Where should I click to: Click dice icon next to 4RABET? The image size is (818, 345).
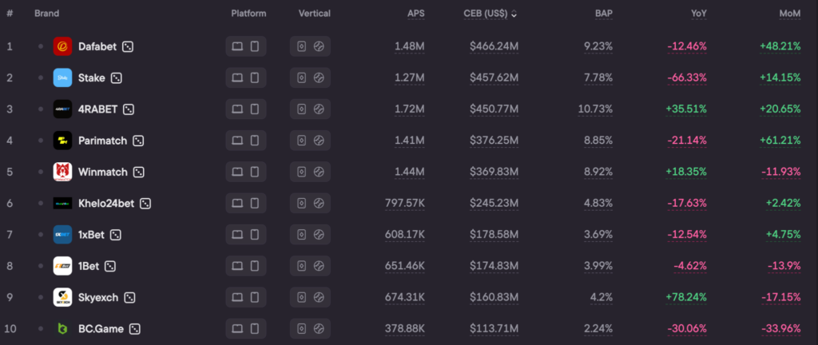coord(129,109)
